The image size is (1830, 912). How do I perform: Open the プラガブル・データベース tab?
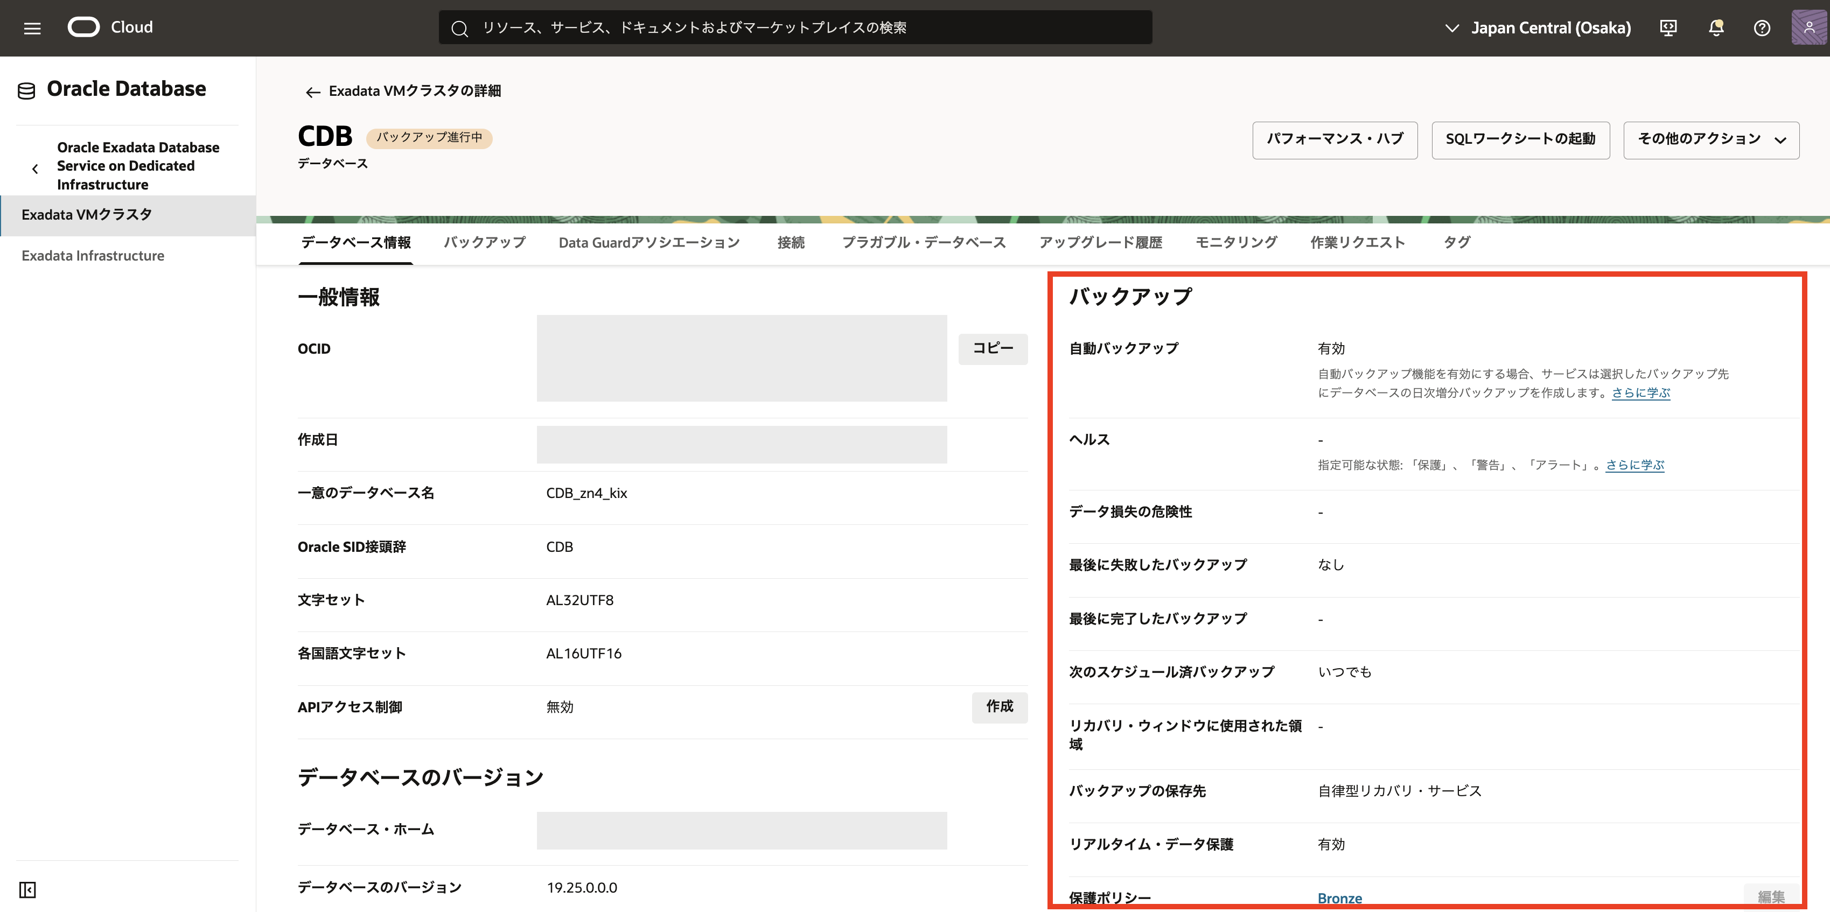point(924,243)
